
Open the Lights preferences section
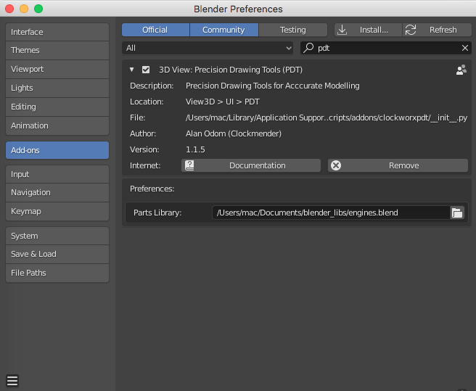pyautogui.click(x=57, y=88)
